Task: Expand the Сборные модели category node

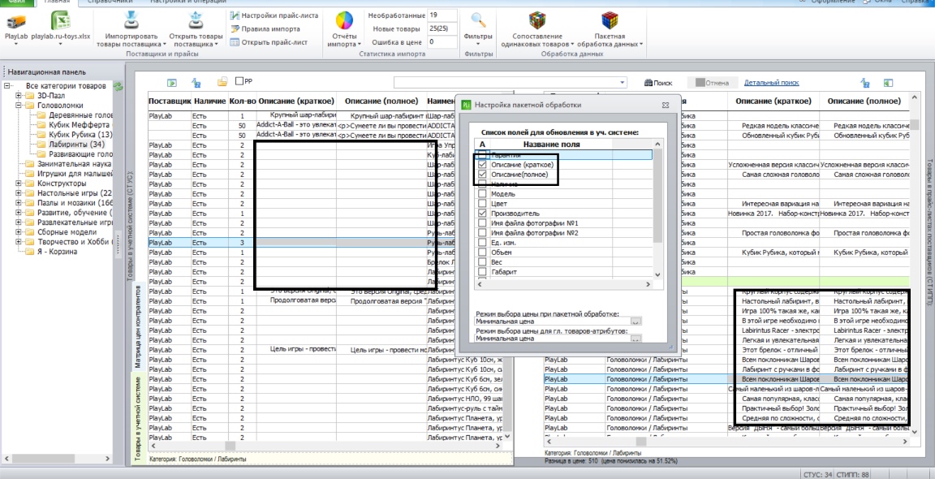Action: 19,232
